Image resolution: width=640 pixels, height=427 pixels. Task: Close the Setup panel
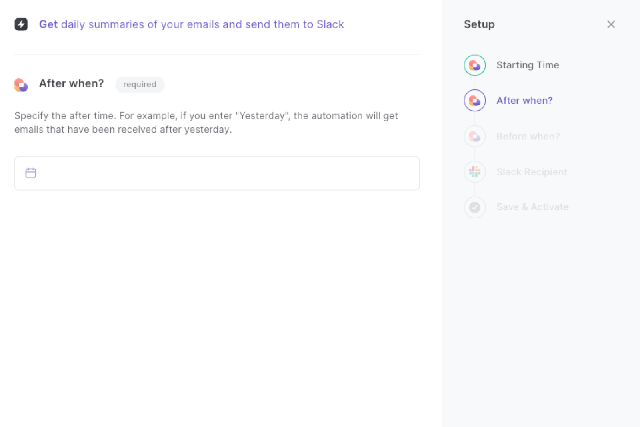[611, 24]
